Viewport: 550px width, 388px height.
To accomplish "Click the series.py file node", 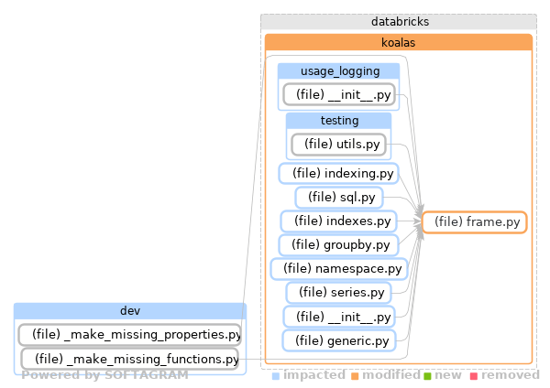I will [x=339, y=293].
